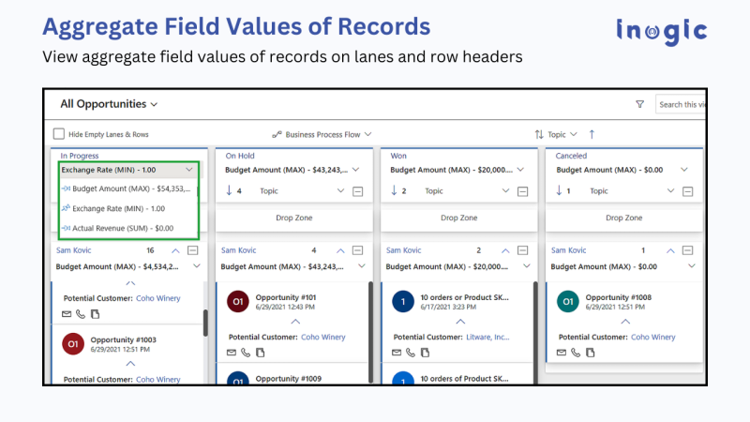Click the O1 avatar of Opportunity #1003
Screen dimensions: 750x422
[73, 343]
